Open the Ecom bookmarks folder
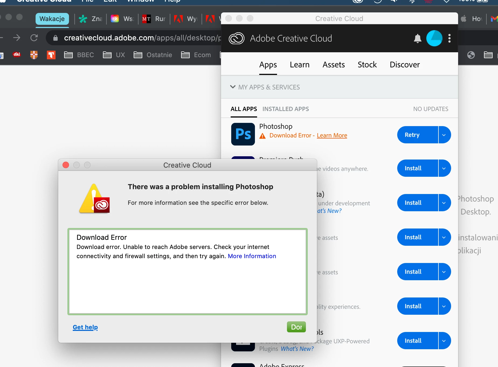Viewport: 498px width, 367px height. coord(196,55)
